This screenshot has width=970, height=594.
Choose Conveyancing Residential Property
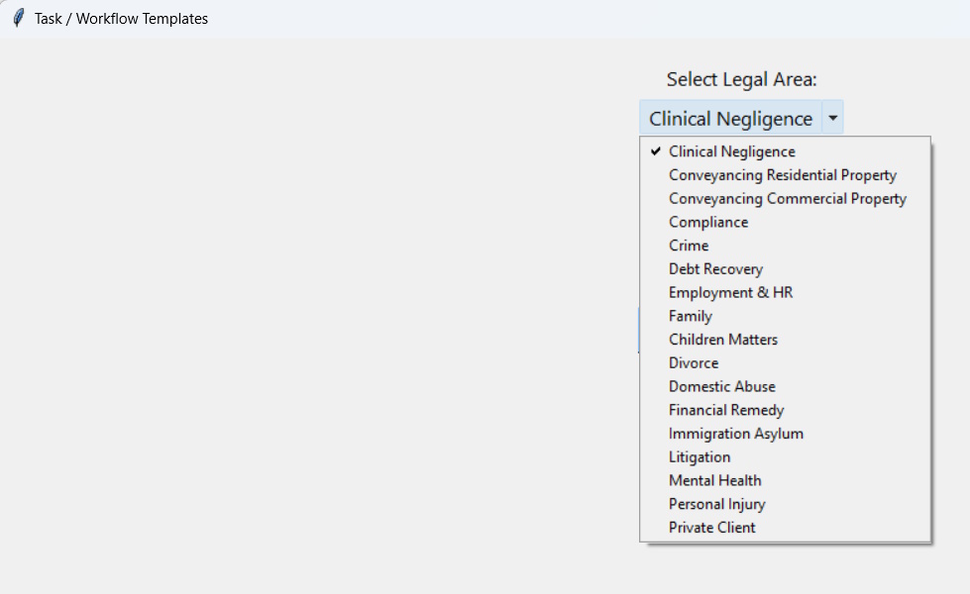point(782,175)
